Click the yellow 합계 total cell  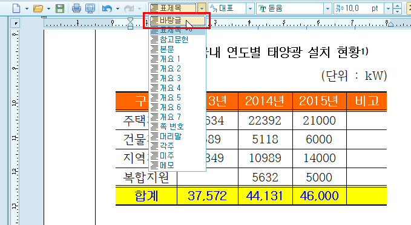pyautogui.click(x=146, y=195)
